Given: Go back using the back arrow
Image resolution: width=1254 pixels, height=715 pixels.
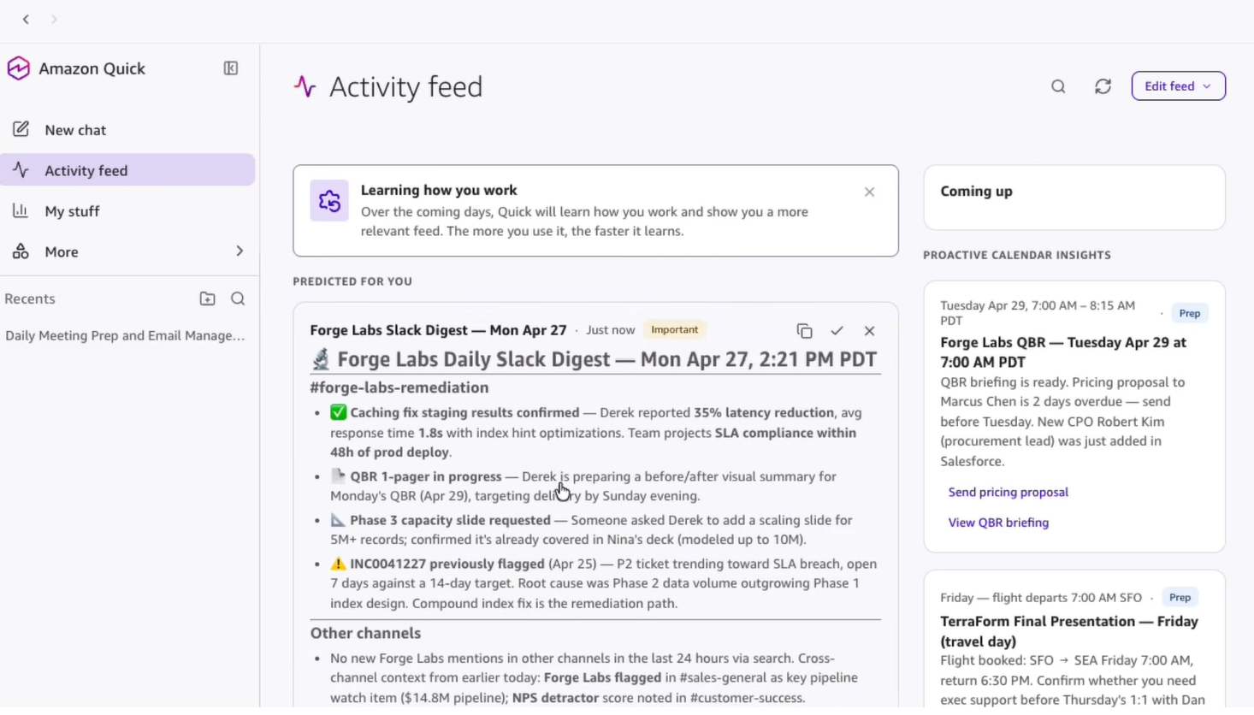Looking at the screenshot, I should [26, 19].
